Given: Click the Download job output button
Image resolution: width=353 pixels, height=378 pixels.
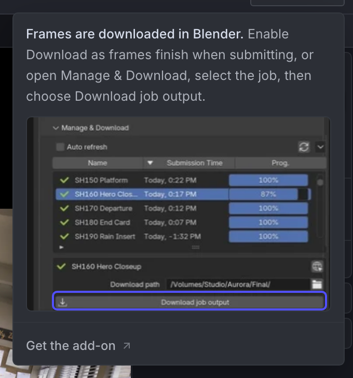Looking at the screenshot, I should pyautogui.click(x=189, y=302).
